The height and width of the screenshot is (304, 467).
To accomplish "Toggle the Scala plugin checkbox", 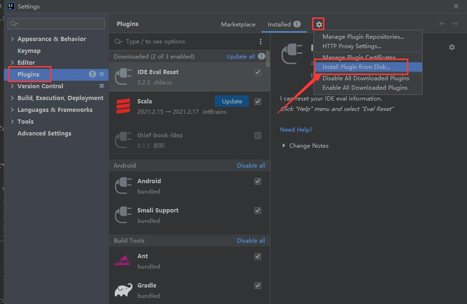I will pyautogui.click(x=258, y=101).
